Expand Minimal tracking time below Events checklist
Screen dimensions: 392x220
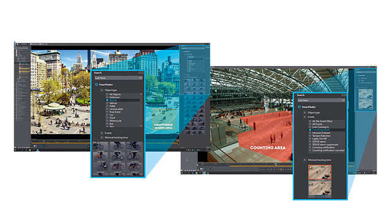click(305, 160)
